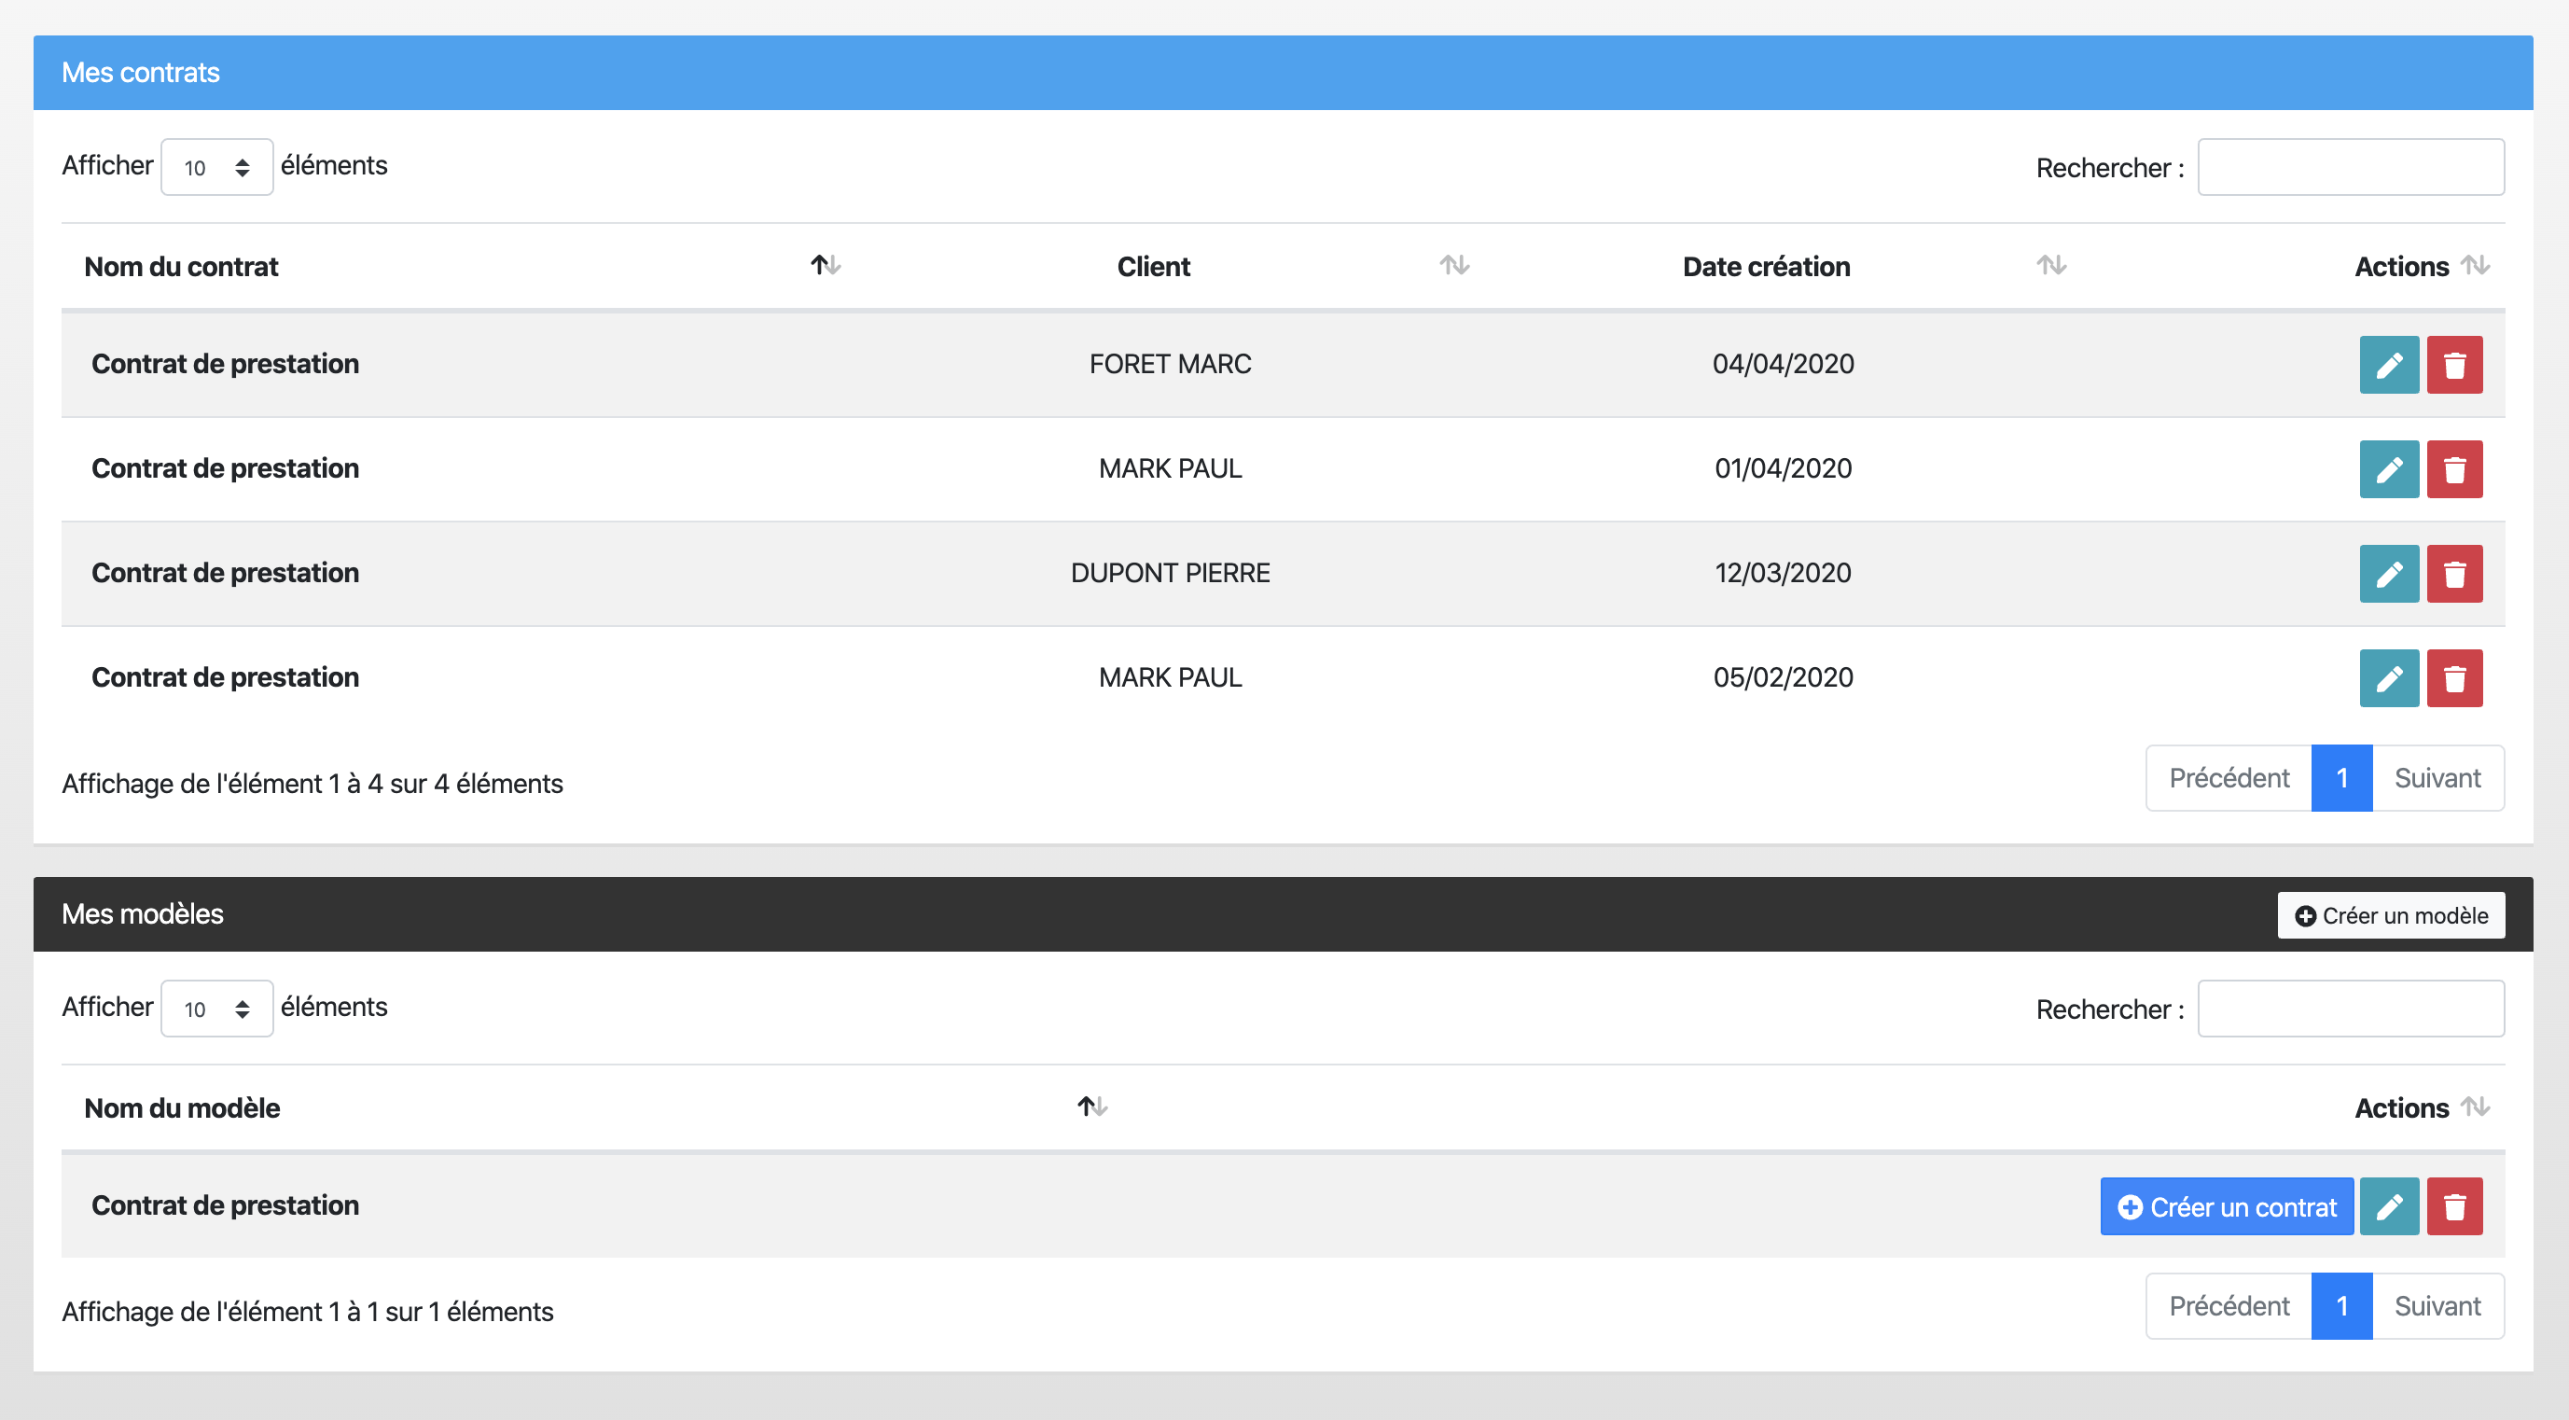Select the 04/04/2020 date cell
The width and height of the screenshot is (2569, 1420).
1784,364
